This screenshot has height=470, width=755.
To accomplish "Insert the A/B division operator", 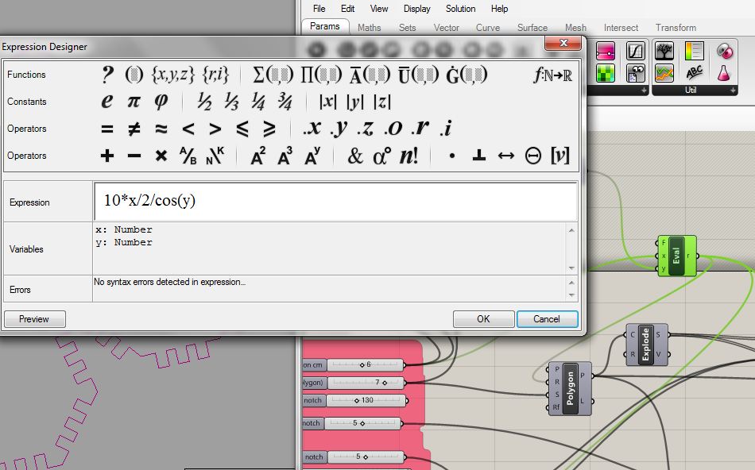I will [188, 156].
